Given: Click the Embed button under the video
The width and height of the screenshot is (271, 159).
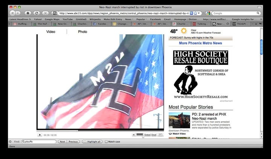Looking at the screenshot, I should [x=147, y=135].
